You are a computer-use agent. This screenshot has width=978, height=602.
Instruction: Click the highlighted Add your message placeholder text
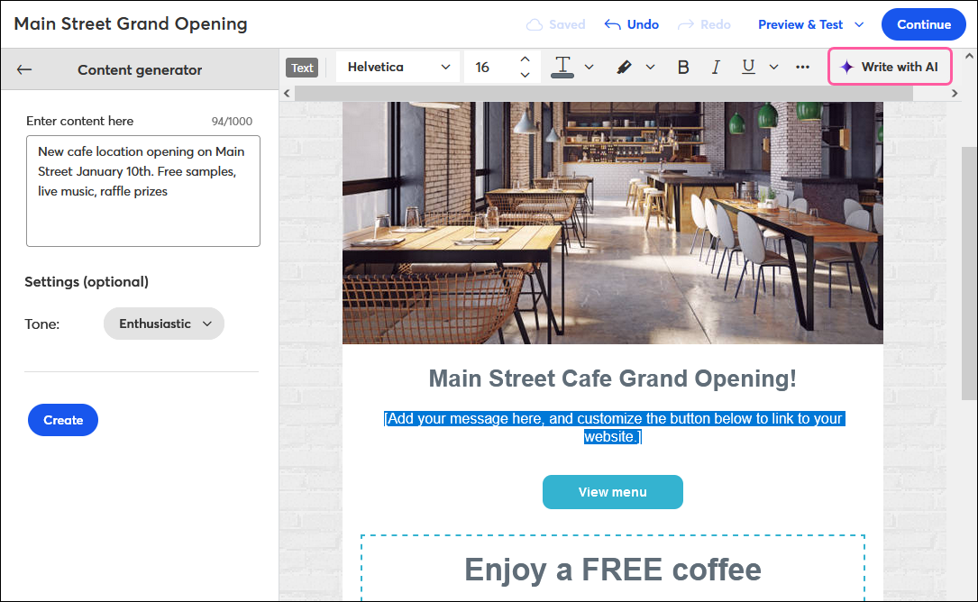pyautogui.click(x=614, y=427)
